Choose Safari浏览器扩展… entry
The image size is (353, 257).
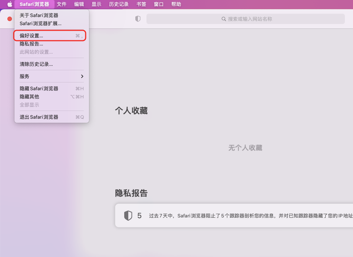pos(52,23)
